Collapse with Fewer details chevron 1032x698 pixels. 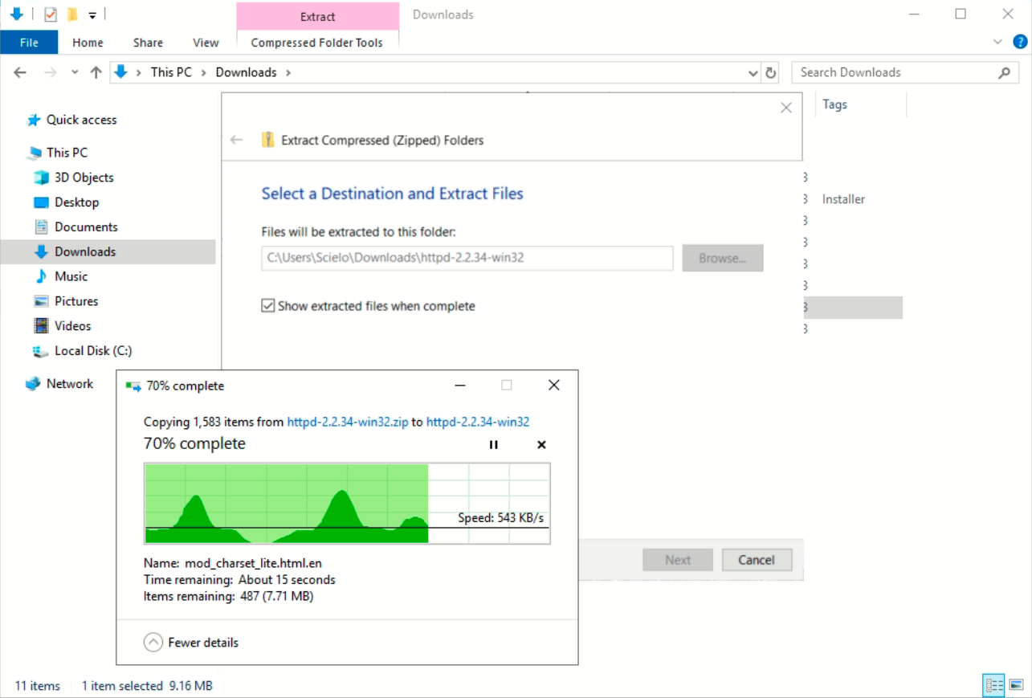153,643
